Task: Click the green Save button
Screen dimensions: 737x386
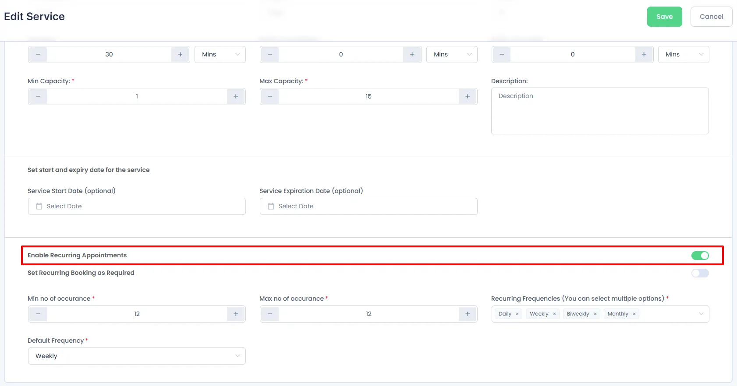Action: click(664, 17)
